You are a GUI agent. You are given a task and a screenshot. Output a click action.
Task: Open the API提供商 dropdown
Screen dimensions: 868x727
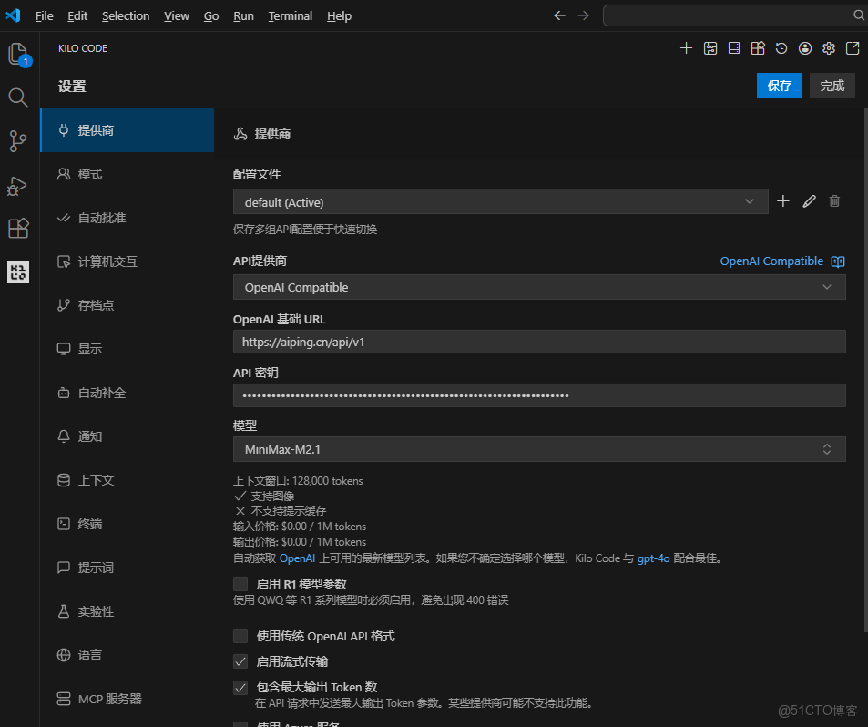542,287
